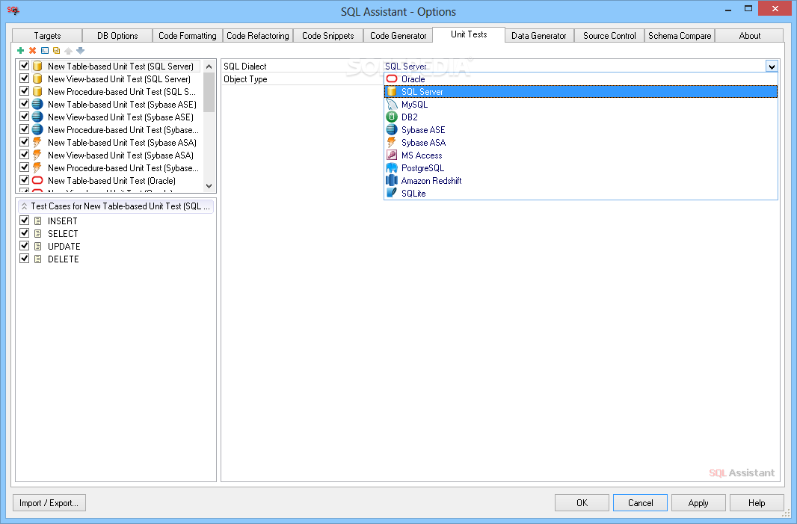The width and height of the screenshot is (797, 524).
Task: Click the Sybase ASE globe icon in the dropdown
Action: (391, 129)
